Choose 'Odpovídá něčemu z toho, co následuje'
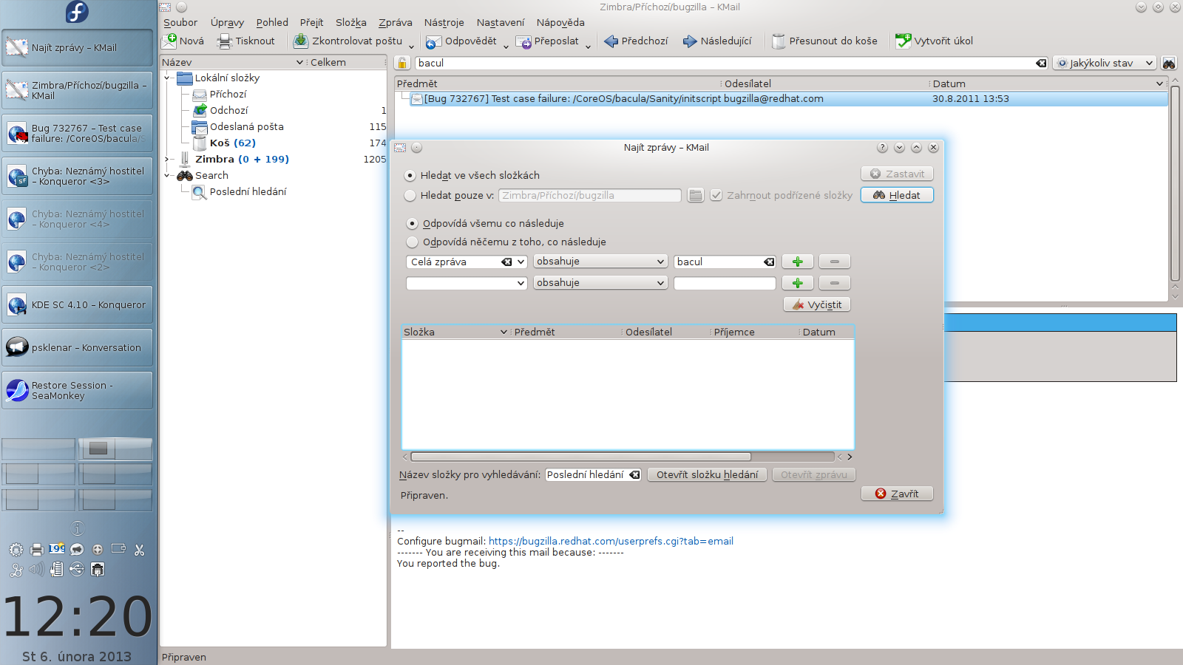The image size is (1183, 665). pyautogui.click(x=412, y=242)
